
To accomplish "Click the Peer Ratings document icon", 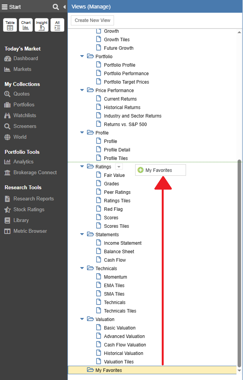I will pos(99,192).
